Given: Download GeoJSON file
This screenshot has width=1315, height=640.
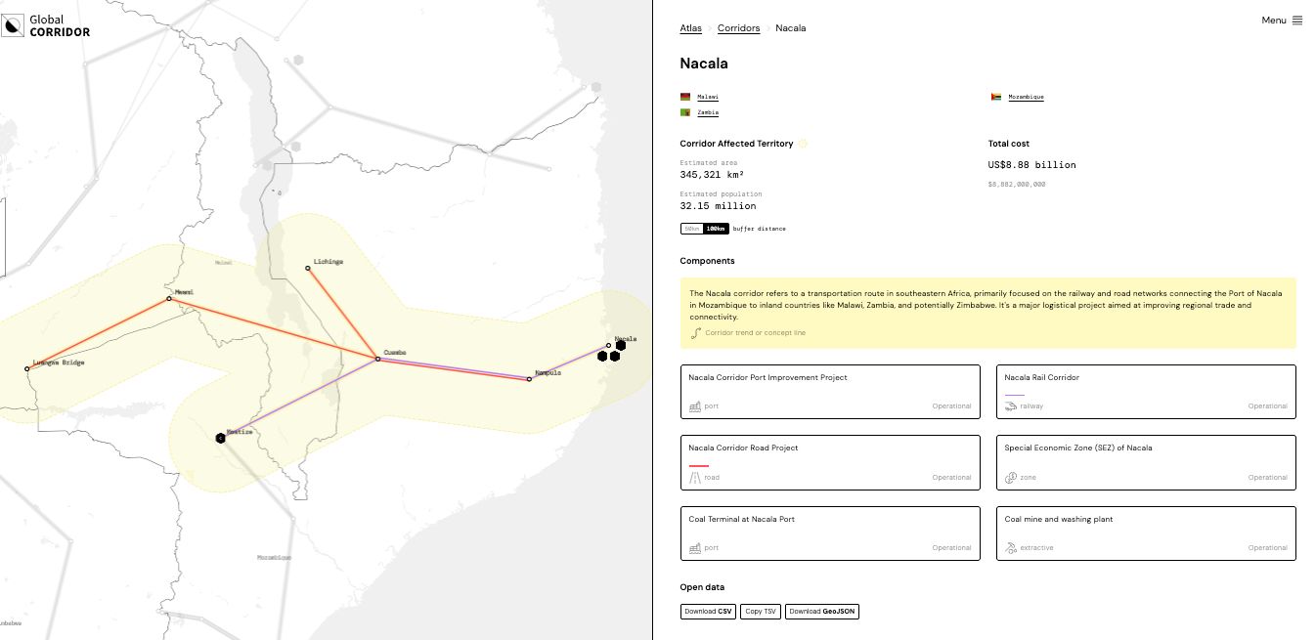Looking at the screenshot, I should click(x=821, y=612).
